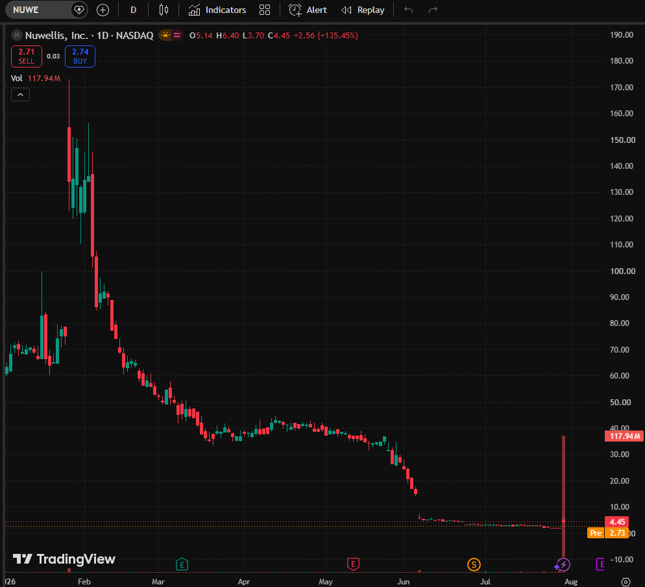Viewport: 645px width, 587px height.
Task: Click the 2.71 SELL button
Action: pyautogui.click(x=27, y=56)
